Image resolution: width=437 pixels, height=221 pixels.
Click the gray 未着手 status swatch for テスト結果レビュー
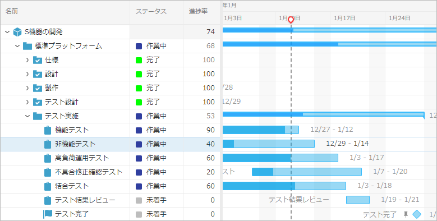click(139, 200)
